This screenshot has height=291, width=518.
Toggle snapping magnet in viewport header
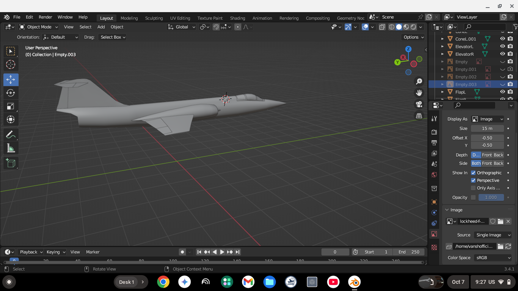216,27
